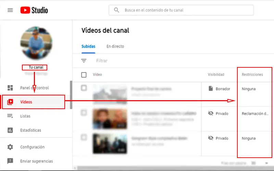Click the Configuración gear icon

coord(10,147)
